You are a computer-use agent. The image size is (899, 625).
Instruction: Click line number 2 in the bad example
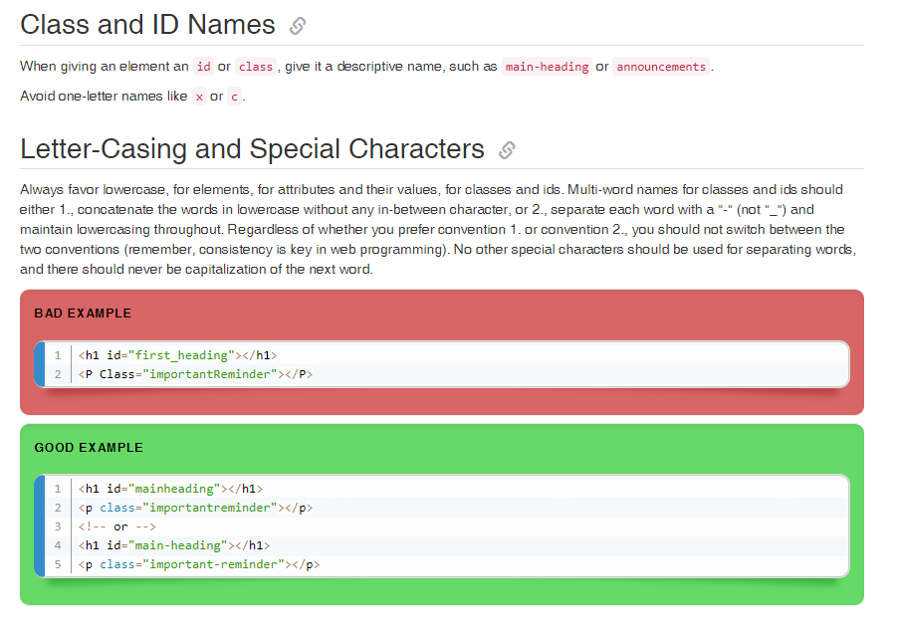click(x=58, y=374)
